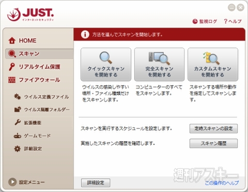
Task: Click the ヘルプ question mark icon
Action: click(x=225, y=21)
